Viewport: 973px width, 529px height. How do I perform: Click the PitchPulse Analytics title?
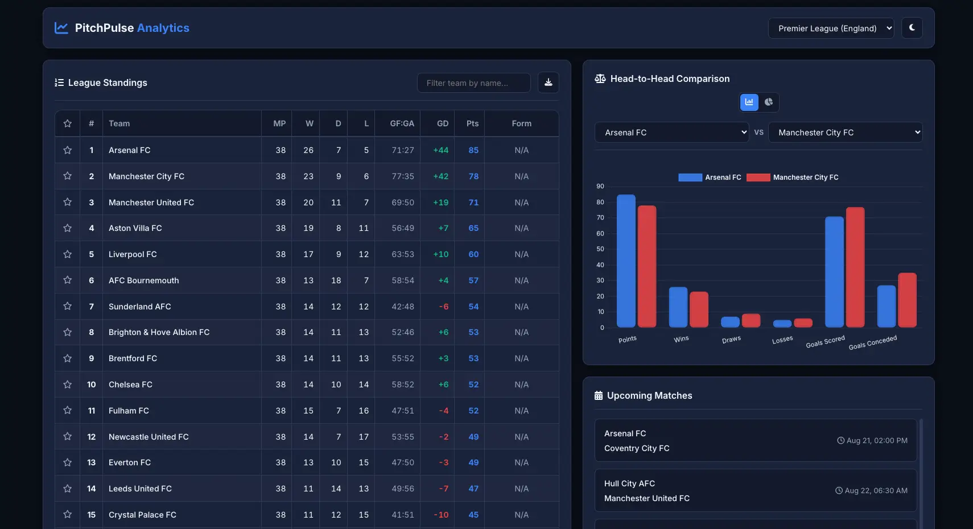(132, 28)
